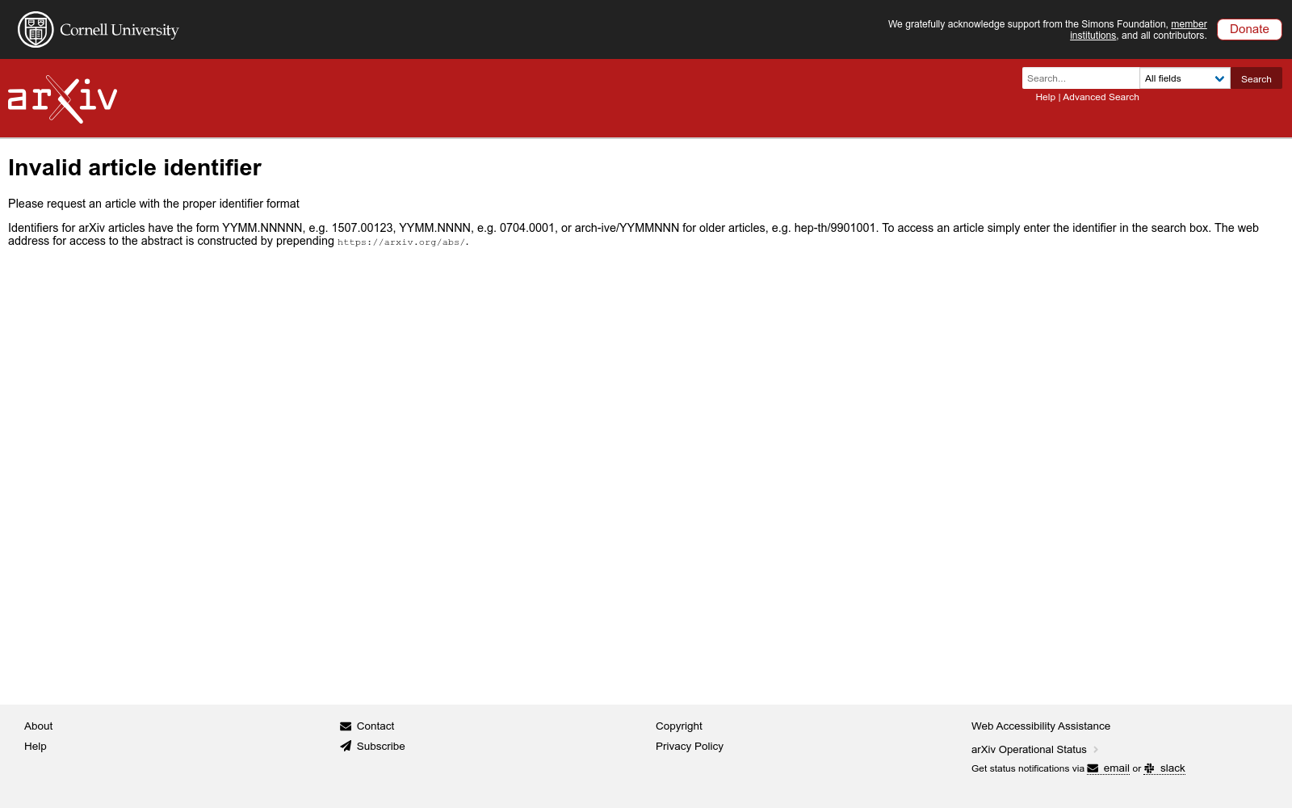Click the https://arxiv.org/abs/ text
The height and width of the screenshot is (808, 1292).
401,242
